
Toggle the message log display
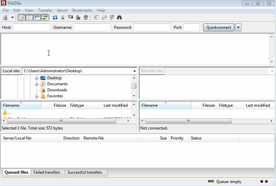pos(22,17)
